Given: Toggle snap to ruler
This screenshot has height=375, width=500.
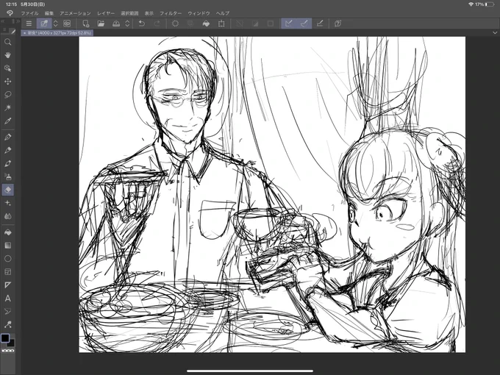Looking at the screenshot, I should tap(289, 24).
